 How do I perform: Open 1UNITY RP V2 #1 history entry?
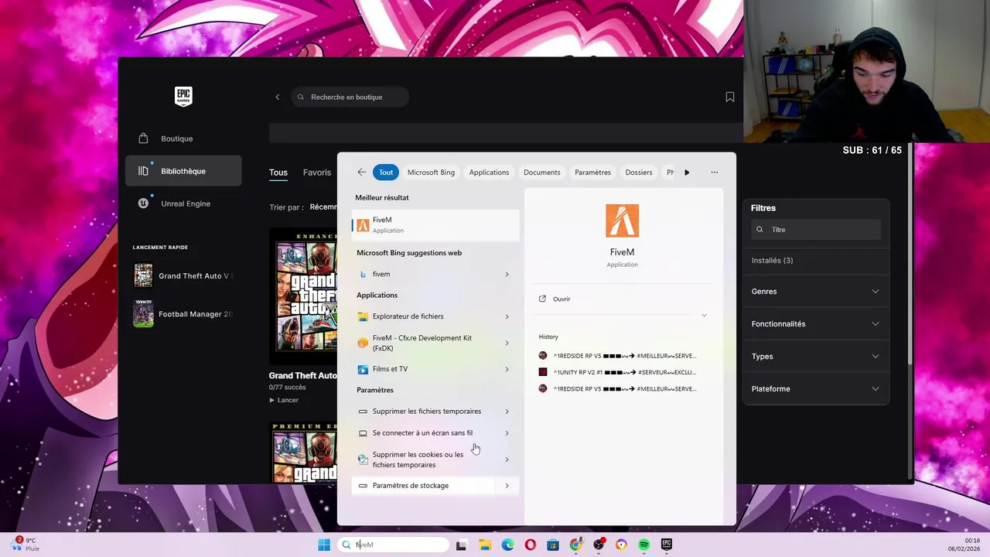[x=617, y=372]
